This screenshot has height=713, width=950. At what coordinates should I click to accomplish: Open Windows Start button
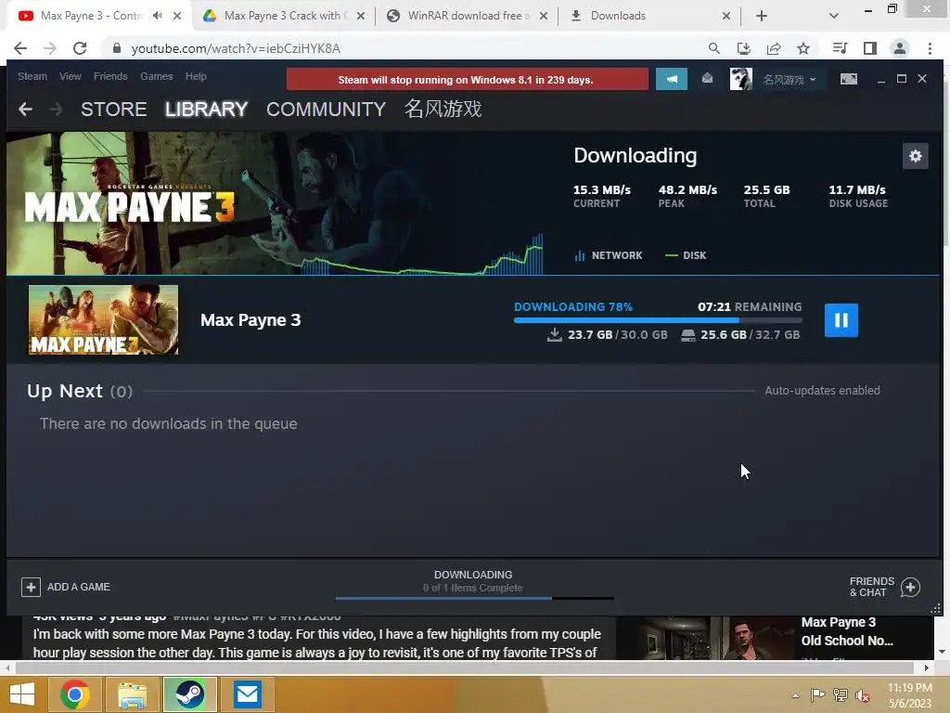coord(22,694)
